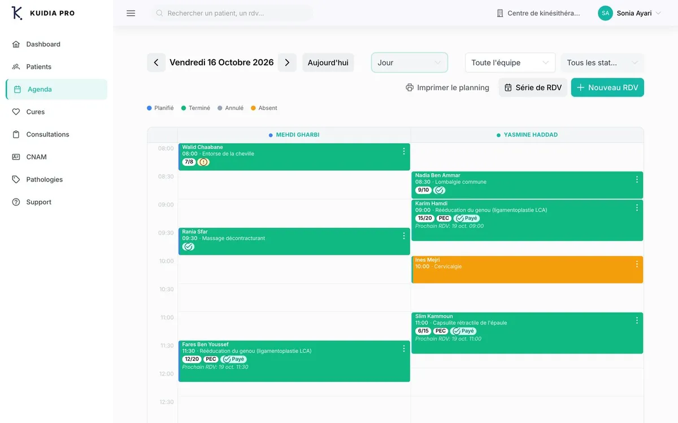This screenshot has height=423, width=678.
Task: Go to next day with right chevron
Action: point(287,63)
